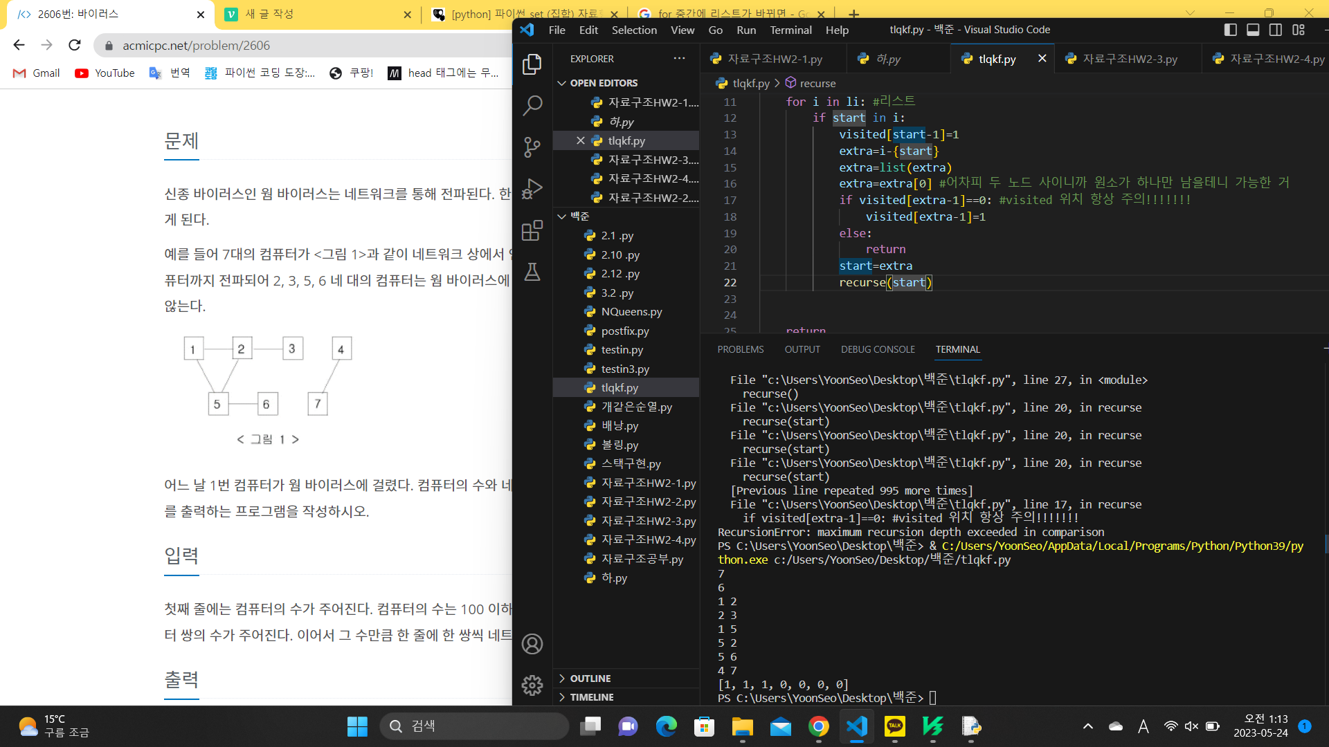Click the recurse breadcrumb symbol
The height and width of the screenshot is (747, 1329).
pyautogui.click(x=817, y=83)
